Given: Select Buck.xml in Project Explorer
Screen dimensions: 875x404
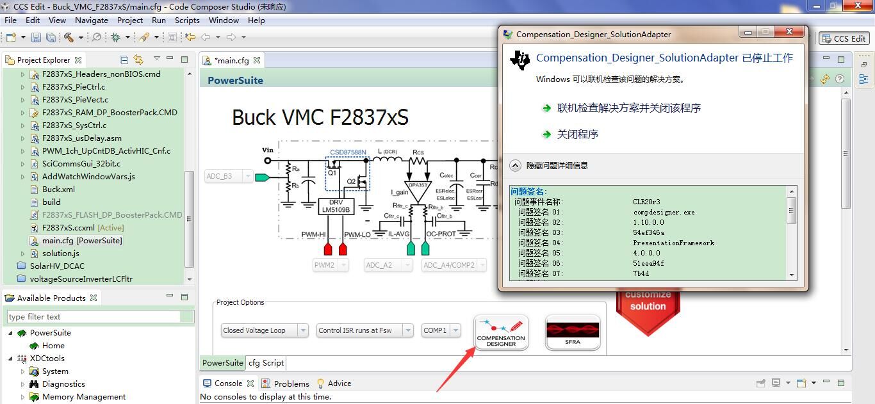Looking at the screenshot, I should coord(58,190).
